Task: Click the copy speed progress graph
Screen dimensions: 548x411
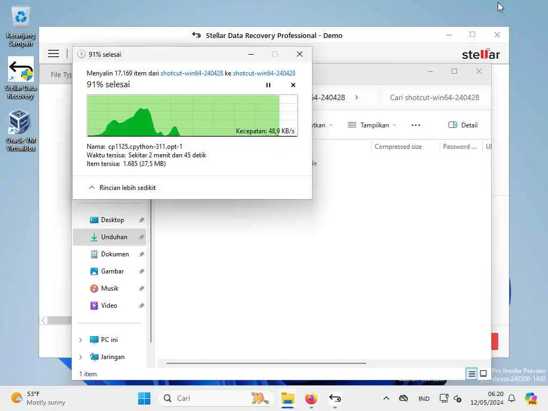Action: (192, 116)
